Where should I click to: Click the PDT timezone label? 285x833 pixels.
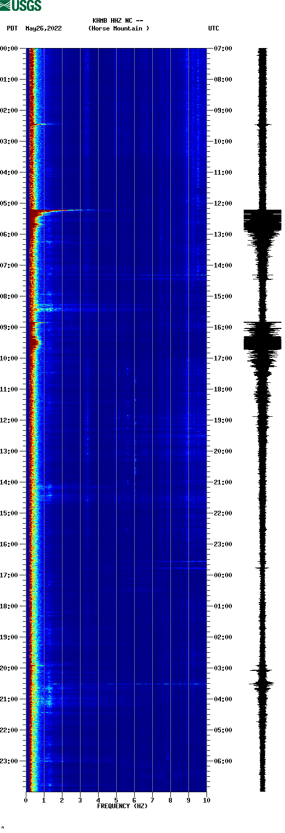click(x=12, y=28)
